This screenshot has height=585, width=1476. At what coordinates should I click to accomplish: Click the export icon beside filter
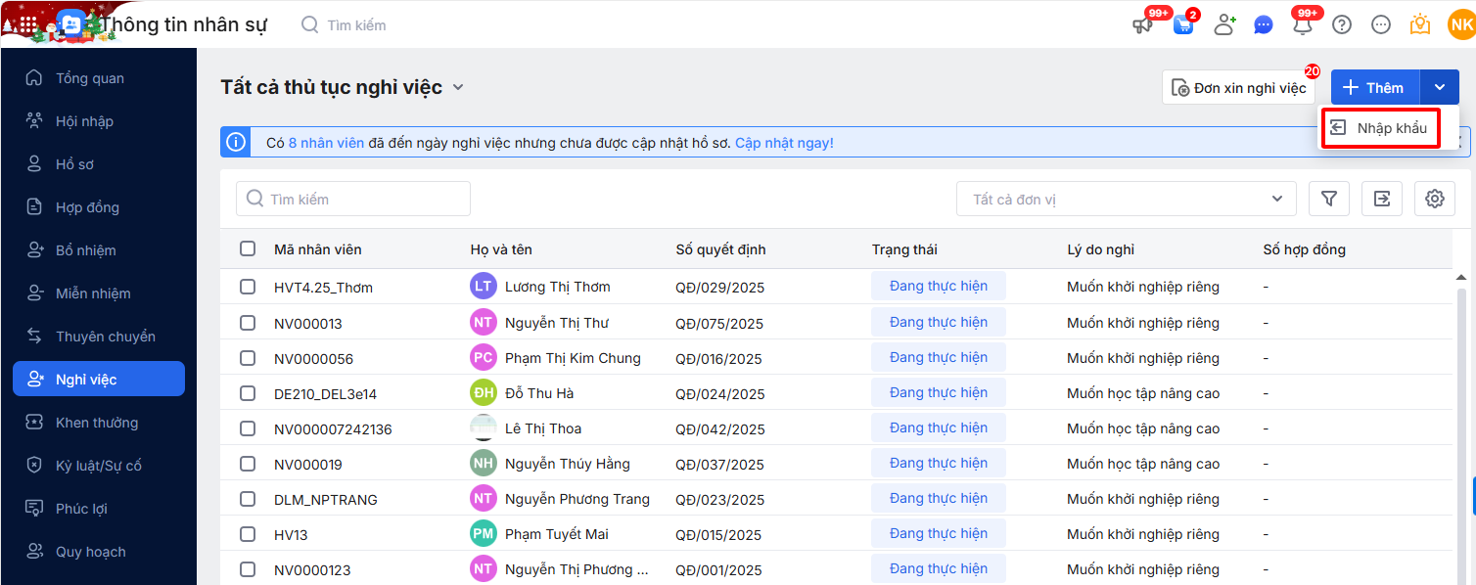[1381, 199]
